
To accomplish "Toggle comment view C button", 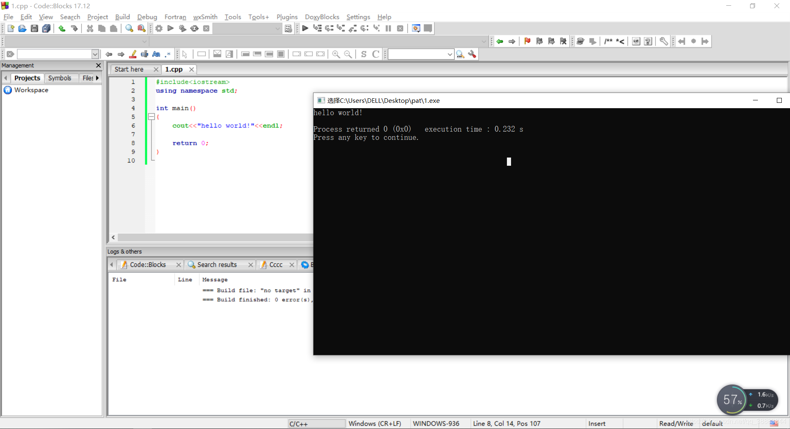I will [x=376, y=54].
